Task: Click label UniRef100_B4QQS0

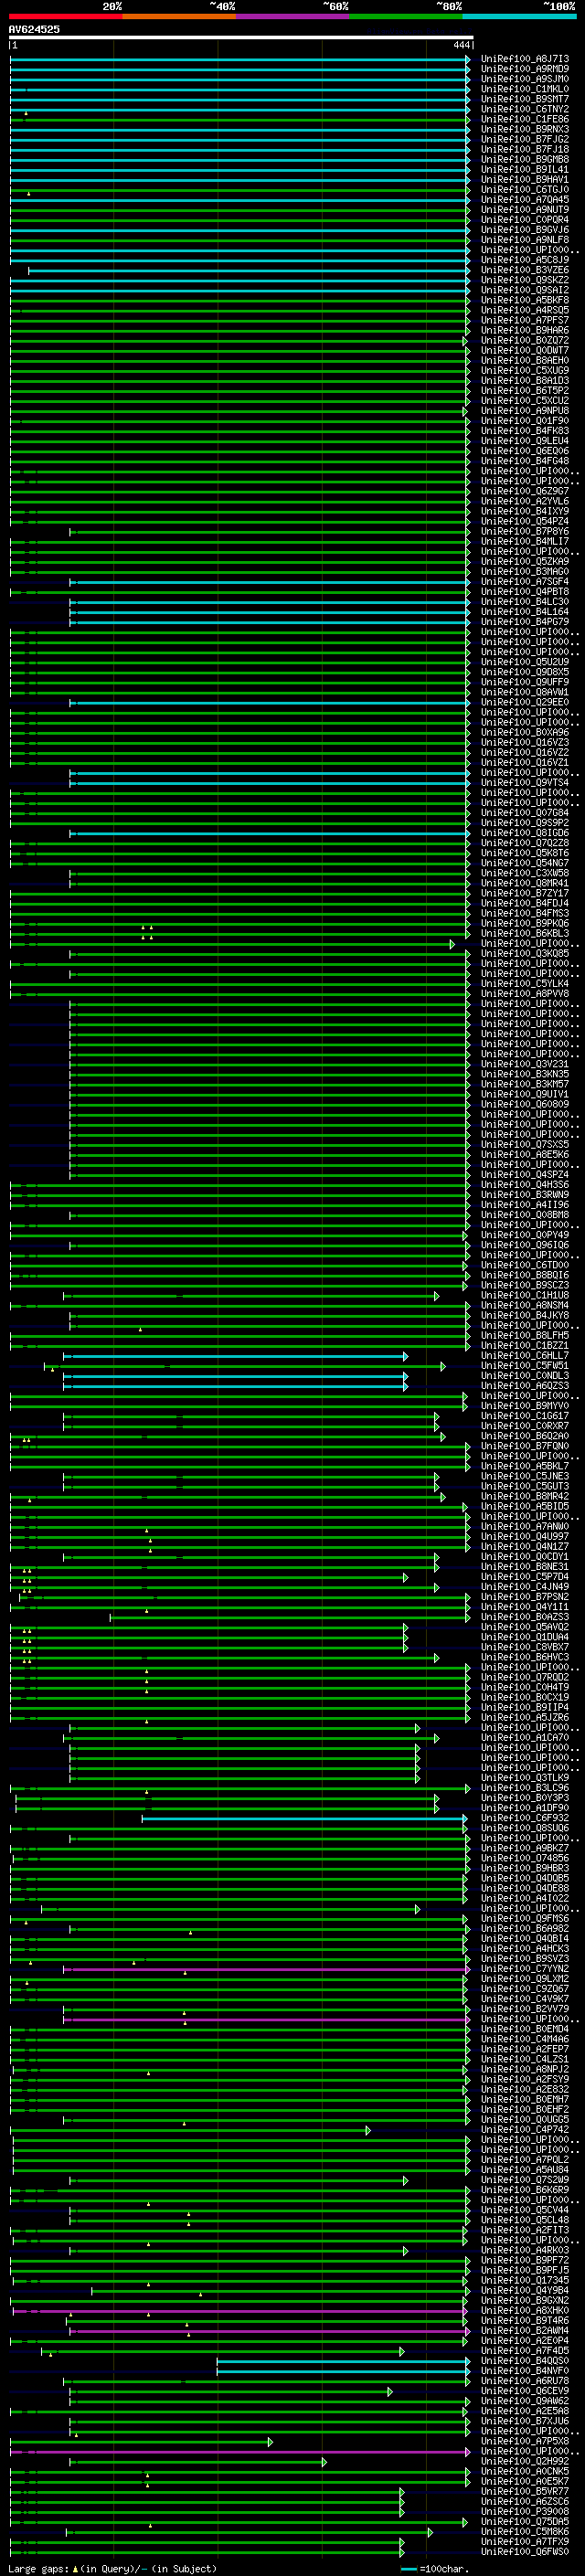Action: [525, 2360]
